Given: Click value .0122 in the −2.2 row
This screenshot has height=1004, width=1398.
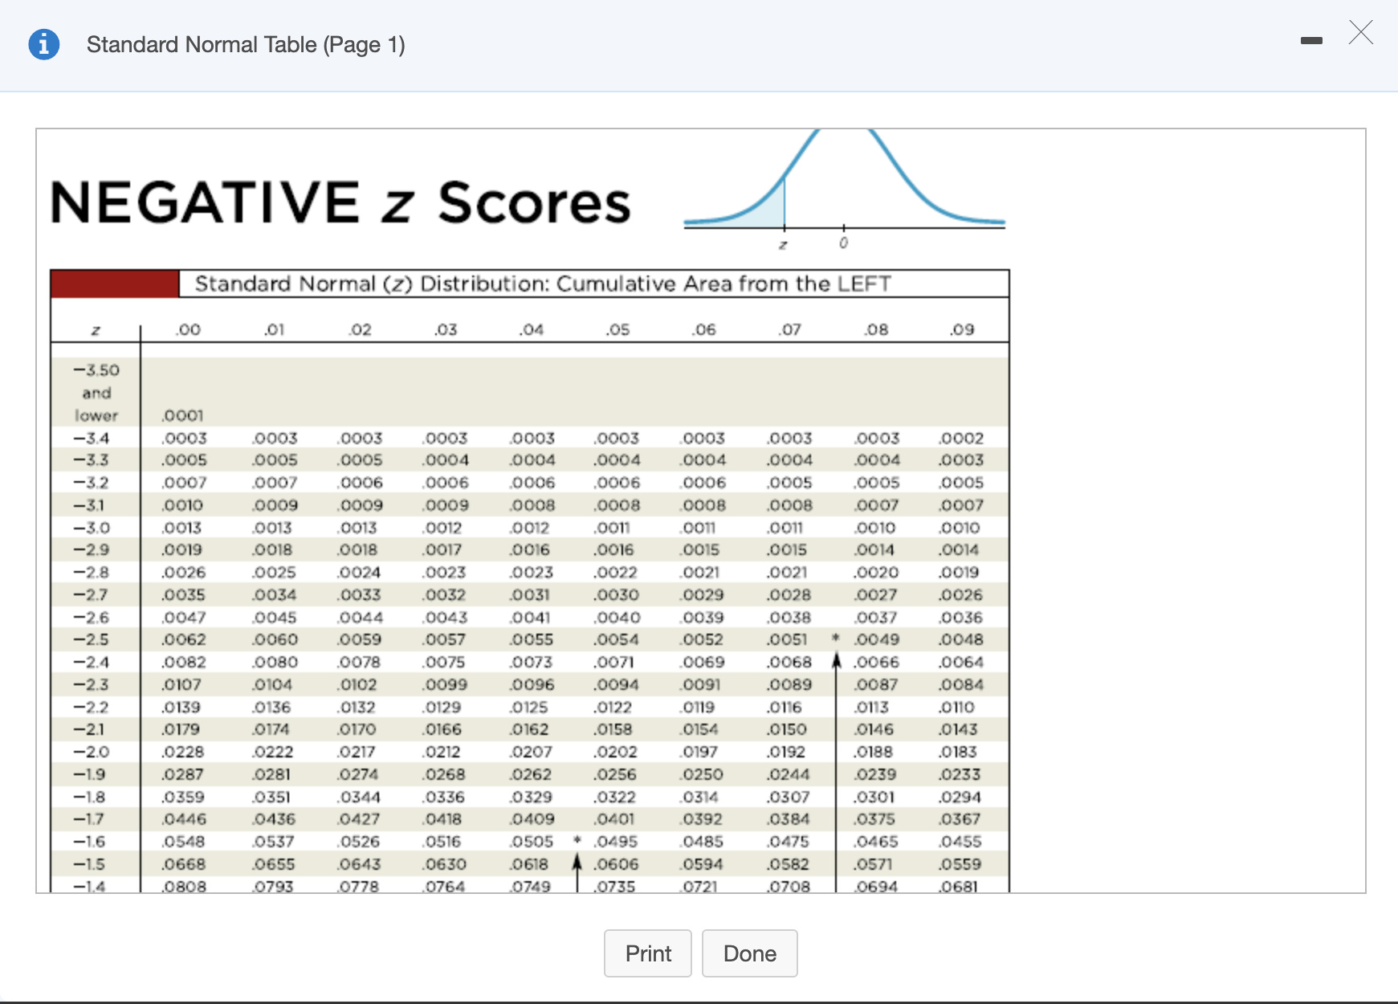Looking at the screenshot, I should 613,708.
